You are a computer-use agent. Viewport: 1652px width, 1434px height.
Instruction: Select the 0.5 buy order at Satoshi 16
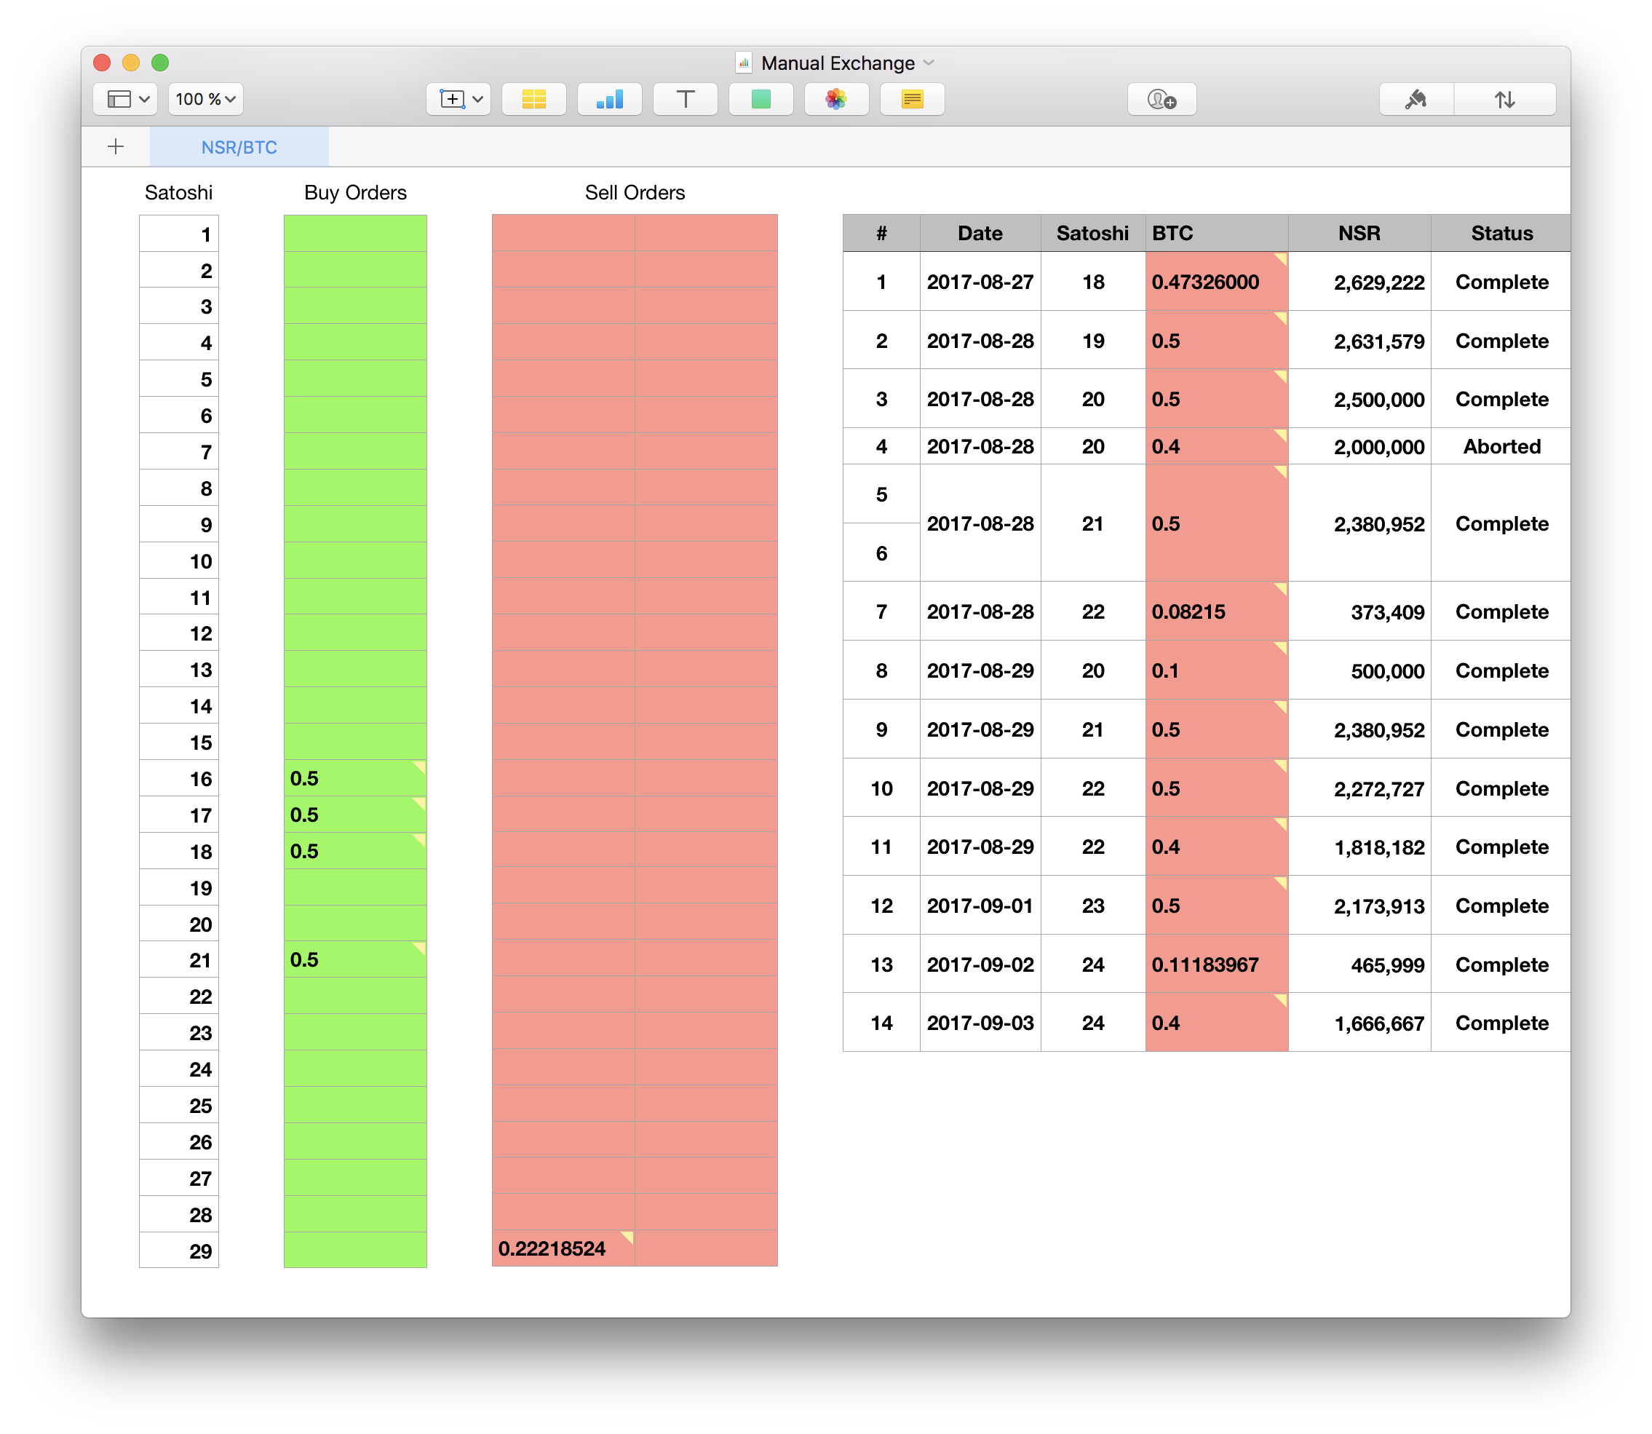(x=355, y=779)
